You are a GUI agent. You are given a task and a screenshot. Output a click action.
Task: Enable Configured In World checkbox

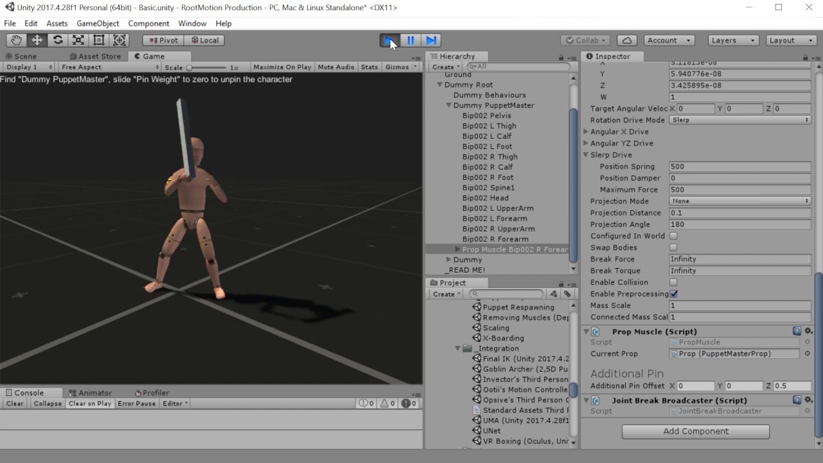point(673,236)
